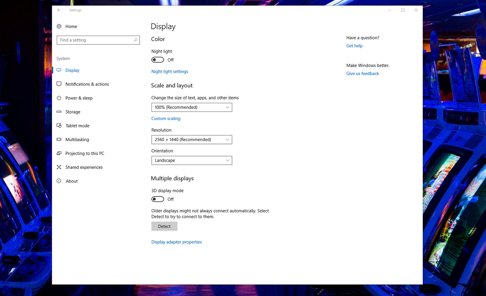Click the Notifications & actions bell icon
Image resolution: width=486 pixels, height=296 pixels.
[x=59, y=84]
